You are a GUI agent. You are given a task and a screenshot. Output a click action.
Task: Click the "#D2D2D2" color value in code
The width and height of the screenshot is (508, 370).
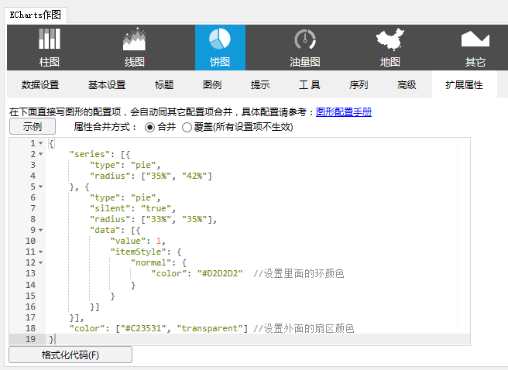(x=220, y=273)
